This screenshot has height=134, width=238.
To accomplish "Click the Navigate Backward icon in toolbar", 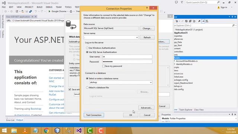I will coord(6,12).
